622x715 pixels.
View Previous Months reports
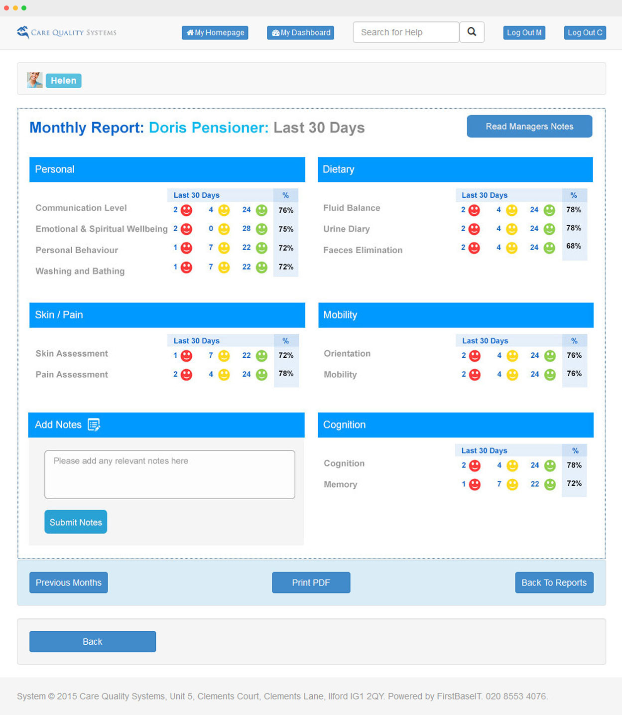click(x=69, y=582)
